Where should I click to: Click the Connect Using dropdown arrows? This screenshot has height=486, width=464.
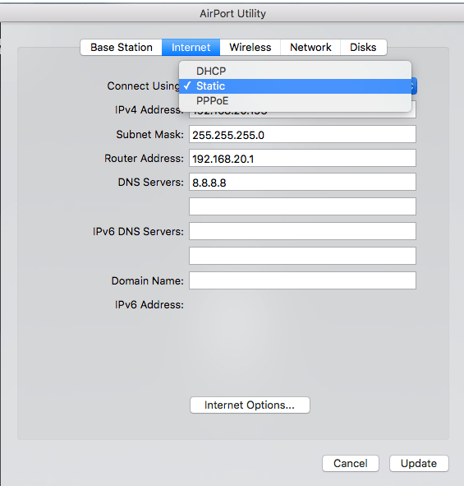414,86
